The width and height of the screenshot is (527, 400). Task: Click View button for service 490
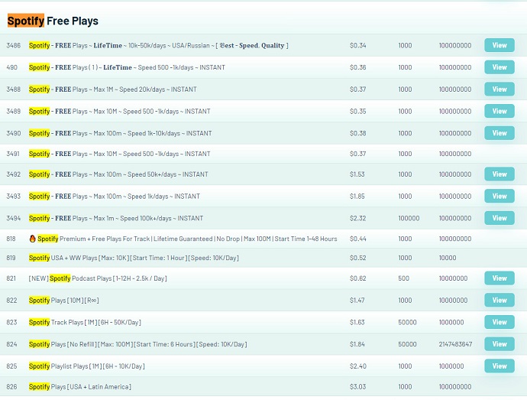coord(499,67)
